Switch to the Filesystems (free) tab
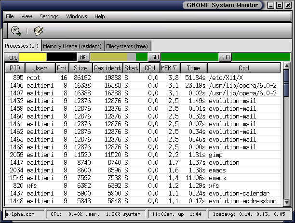 [x=127, y=46]
